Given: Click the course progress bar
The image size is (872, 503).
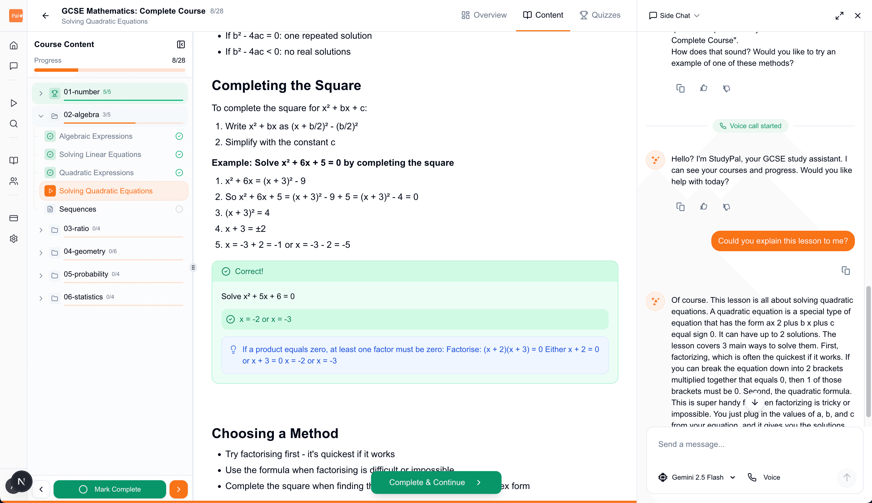Looking at the screenshot, I should pos(109,70).
